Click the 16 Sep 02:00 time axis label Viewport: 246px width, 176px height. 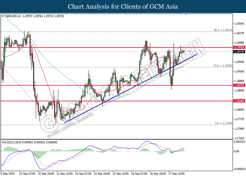(140, 174)
